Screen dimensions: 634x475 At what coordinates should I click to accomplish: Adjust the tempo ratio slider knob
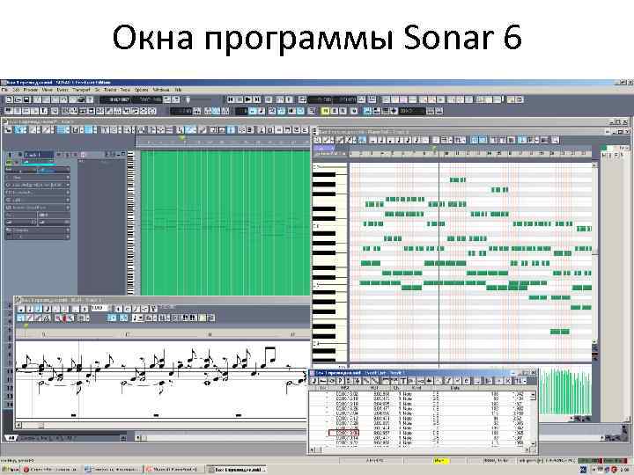coord(188,99)
